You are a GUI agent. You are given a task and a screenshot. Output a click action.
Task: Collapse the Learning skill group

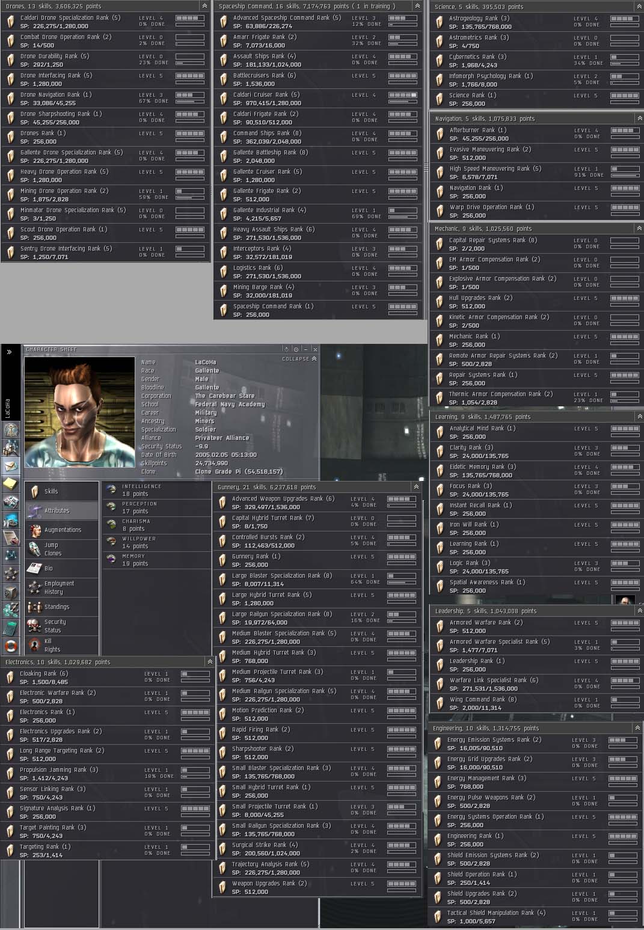639,416
